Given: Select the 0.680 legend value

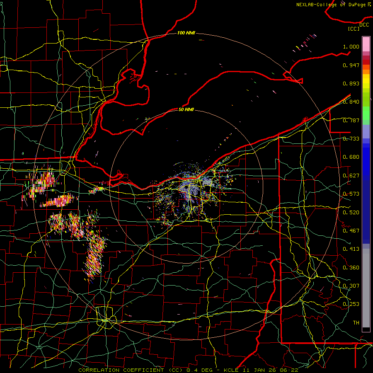Looking at the screenshot, I should pyautogui.click(x=351, y=157).
